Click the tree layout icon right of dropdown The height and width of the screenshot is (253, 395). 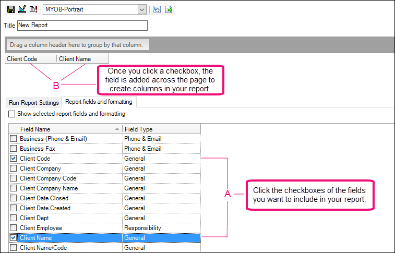[x=158, y=9]
